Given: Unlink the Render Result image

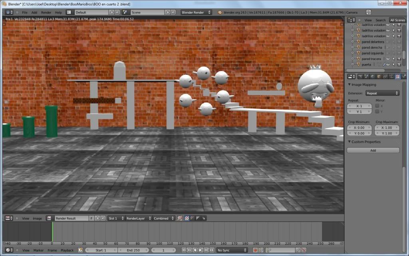Looking at the screenshot, I should coord(103,218).
